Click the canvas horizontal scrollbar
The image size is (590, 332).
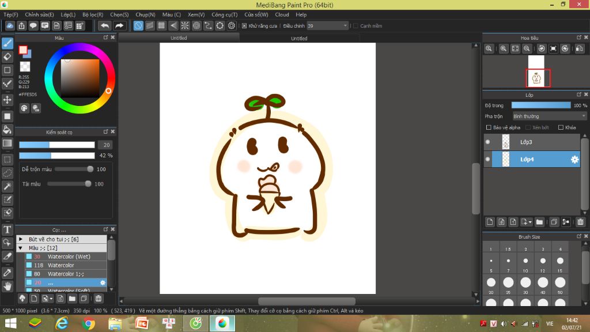click(307, 301)
